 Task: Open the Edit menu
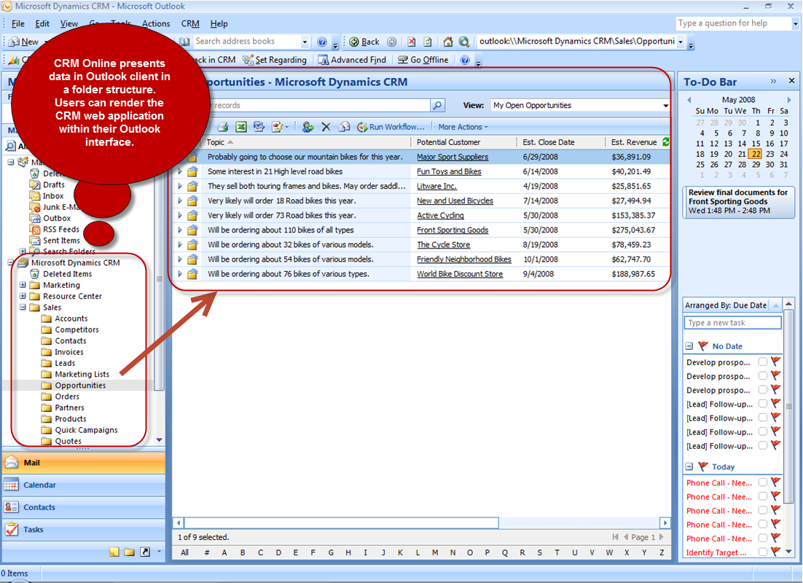42,23
